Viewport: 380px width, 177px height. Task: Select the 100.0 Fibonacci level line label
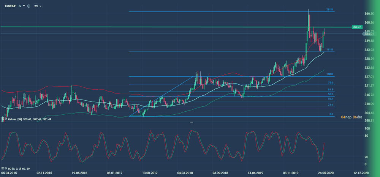click(x=329, y=74)
